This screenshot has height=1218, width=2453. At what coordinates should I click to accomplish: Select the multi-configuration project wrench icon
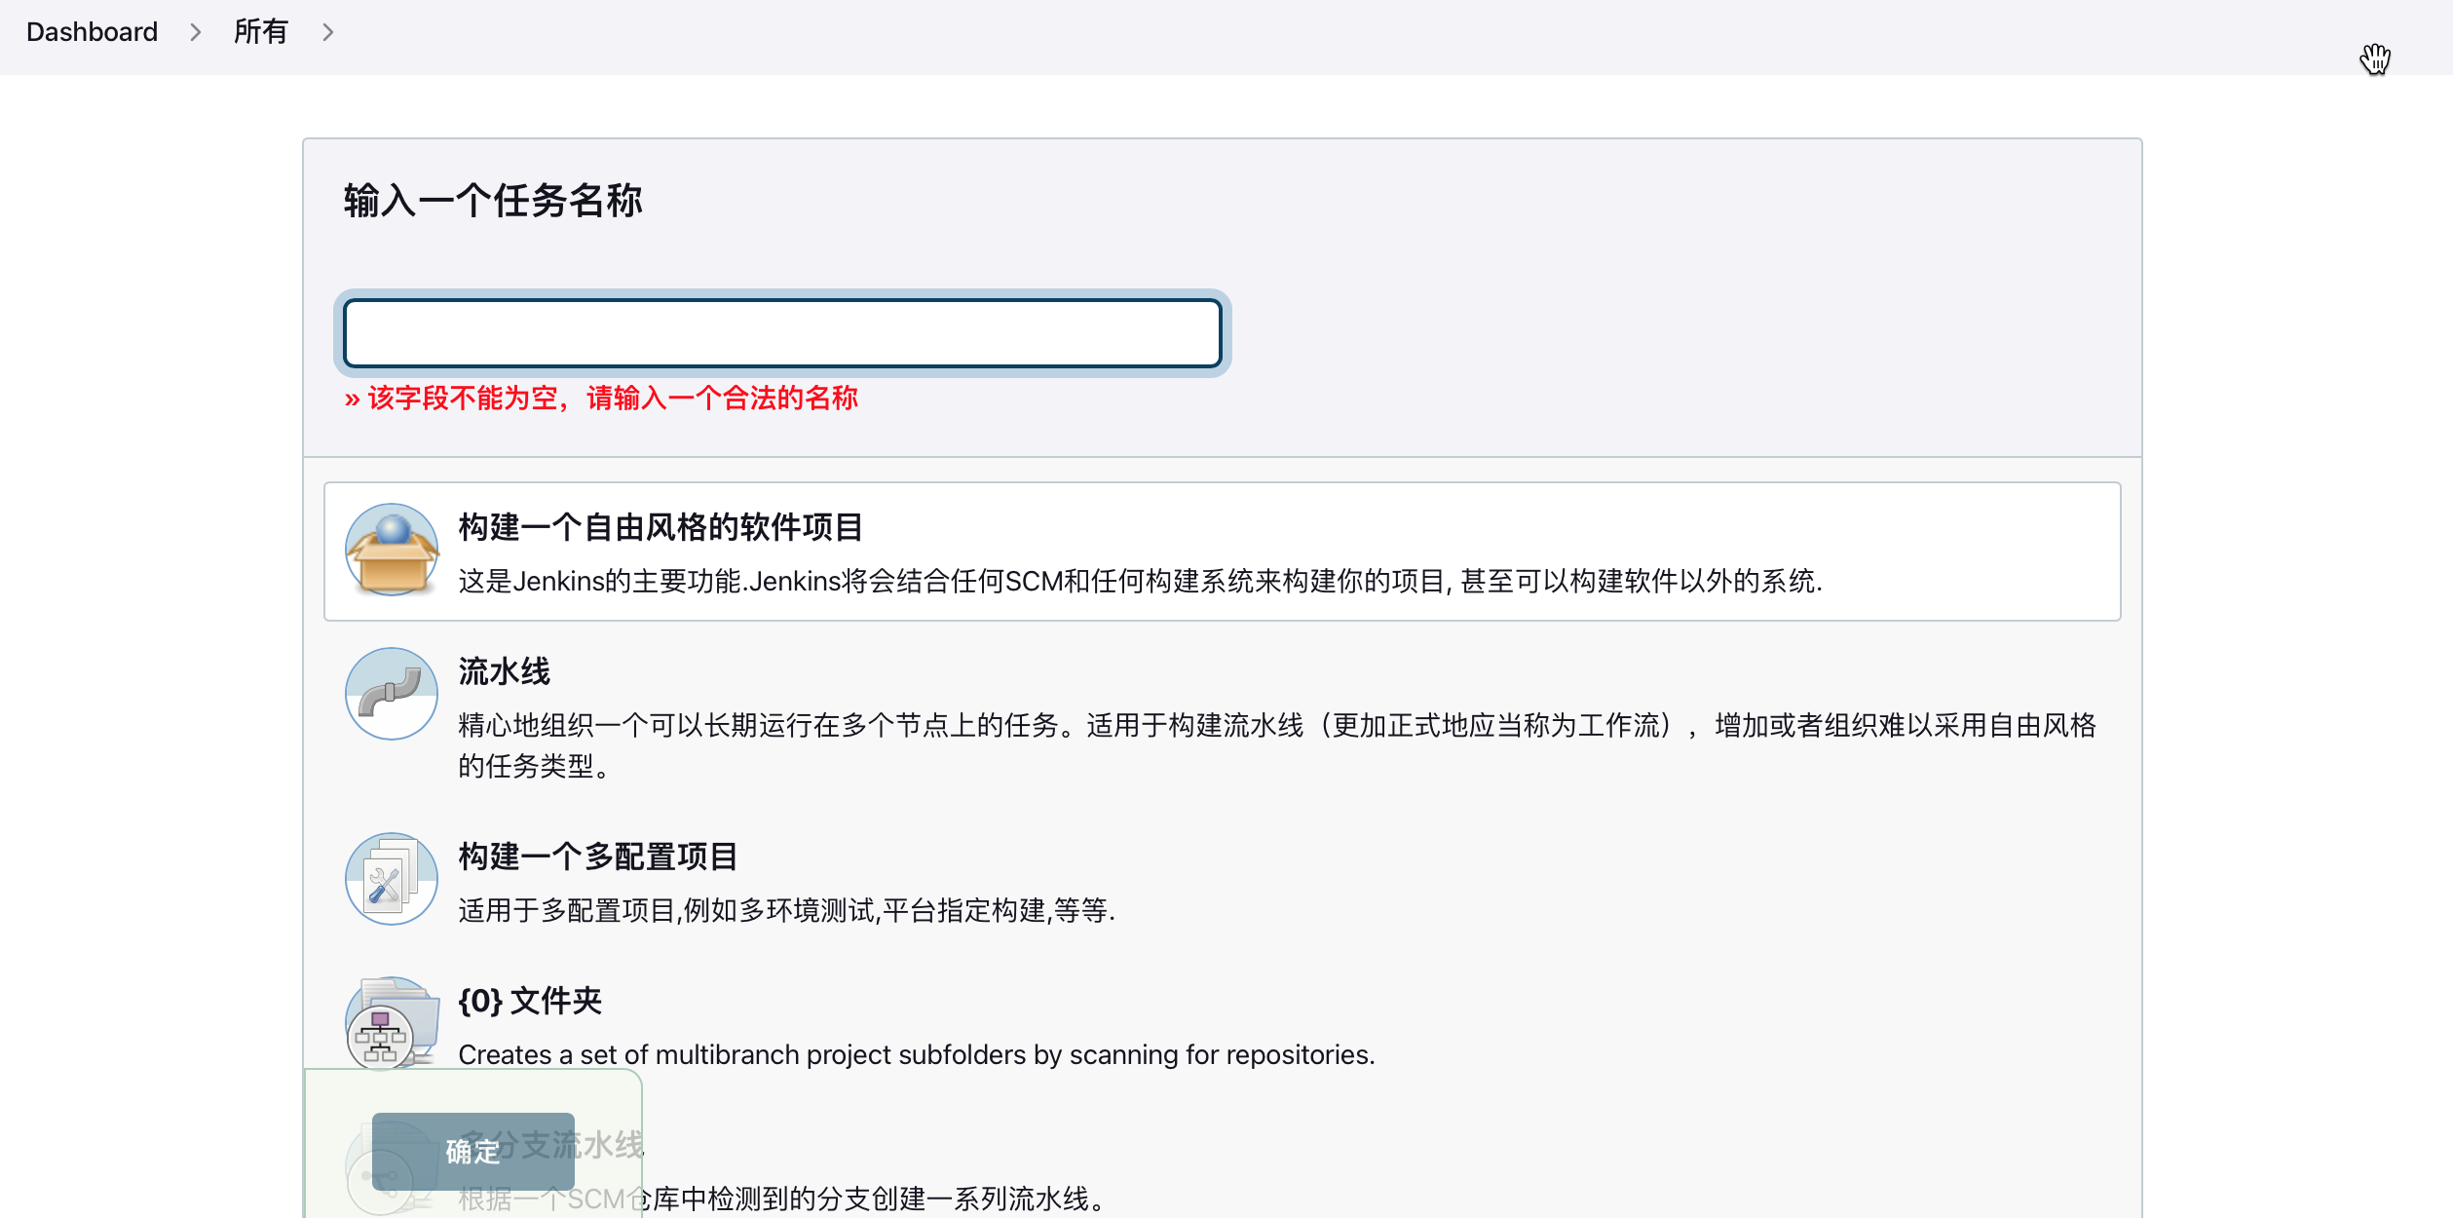pos(392,879)
